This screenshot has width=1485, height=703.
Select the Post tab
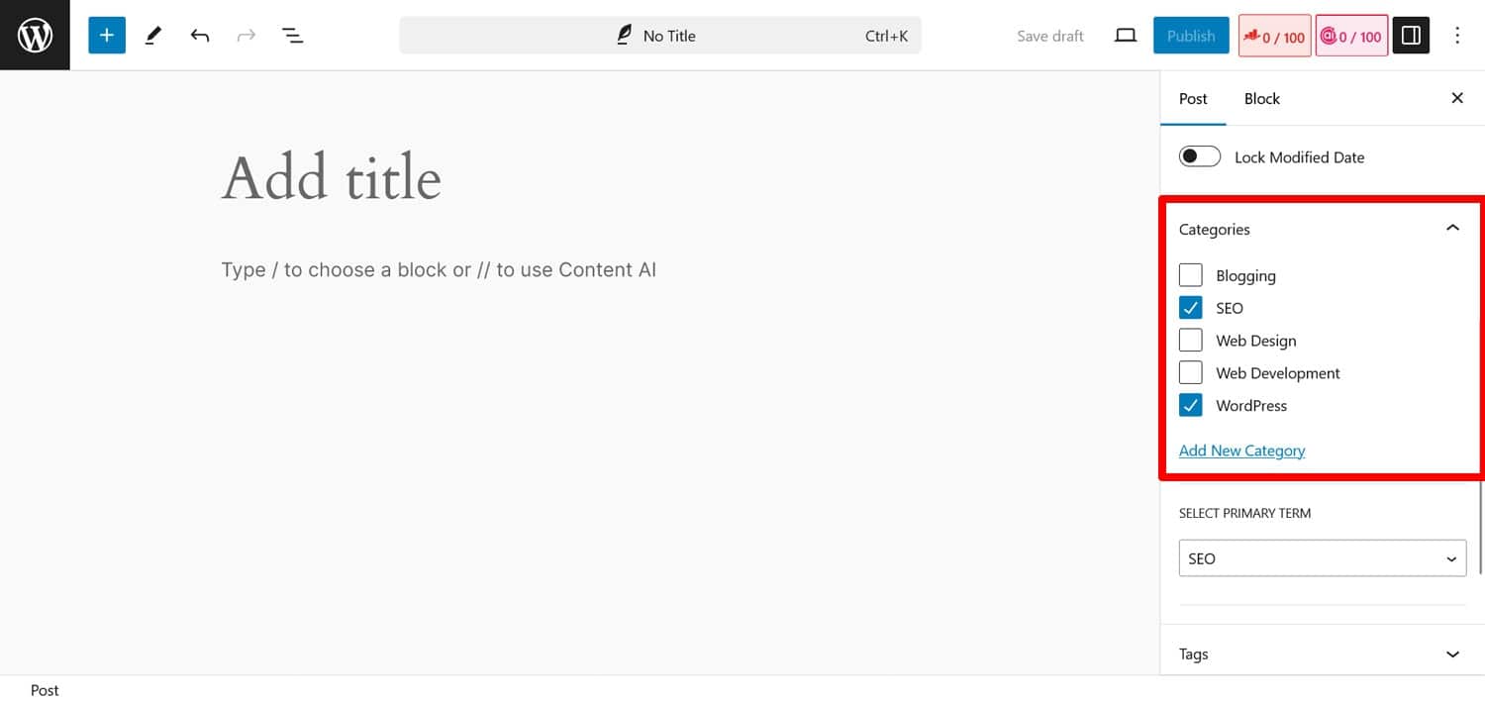1193,98
